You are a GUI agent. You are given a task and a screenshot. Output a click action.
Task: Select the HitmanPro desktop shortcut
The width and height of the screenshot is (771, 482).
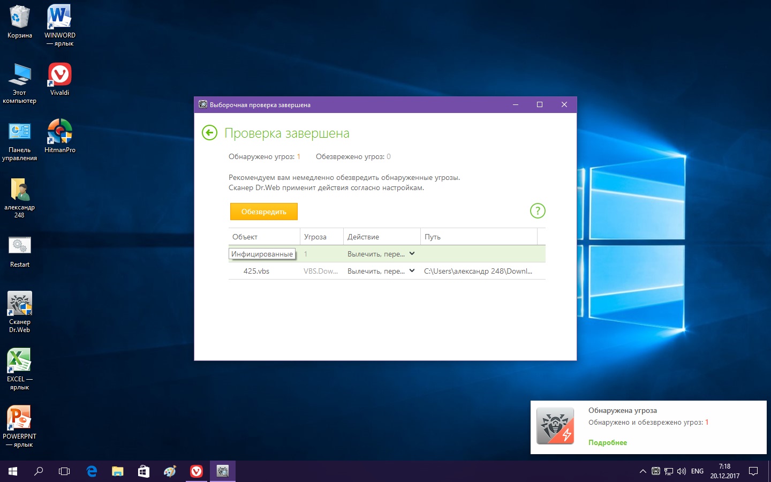click(60, 136)
